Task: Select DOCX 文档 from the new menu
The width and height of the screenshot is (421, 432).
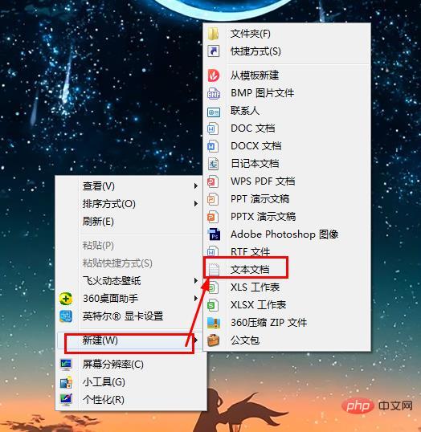Action: (256, 146)
